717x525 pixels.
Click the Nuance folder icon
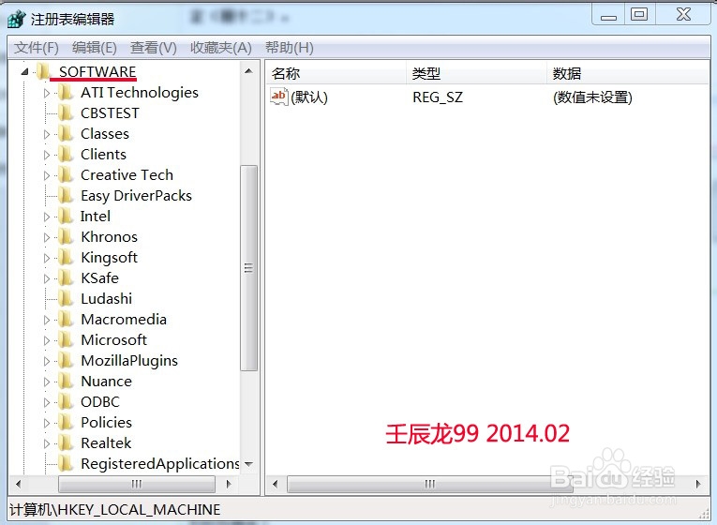tap(66, 381)
